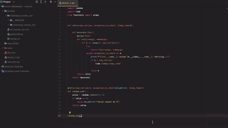
Task: Expand the __MACOSX folder chevron
Action: (8, 20)
